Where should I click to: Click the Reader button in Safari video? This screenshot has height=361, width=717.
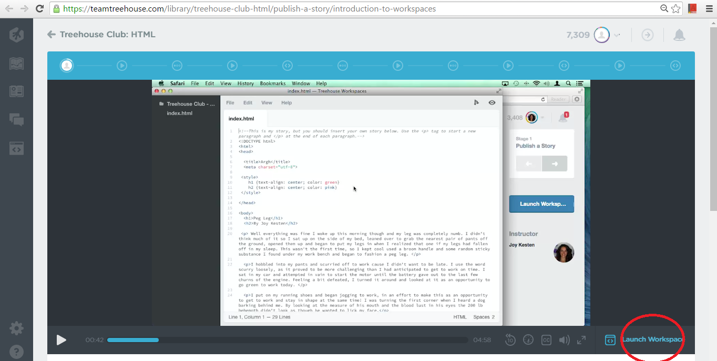coord(558,99)
